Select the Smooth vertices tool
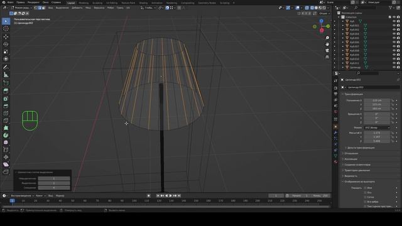Viewport: 402px width, 226px height. coord(6,143)
